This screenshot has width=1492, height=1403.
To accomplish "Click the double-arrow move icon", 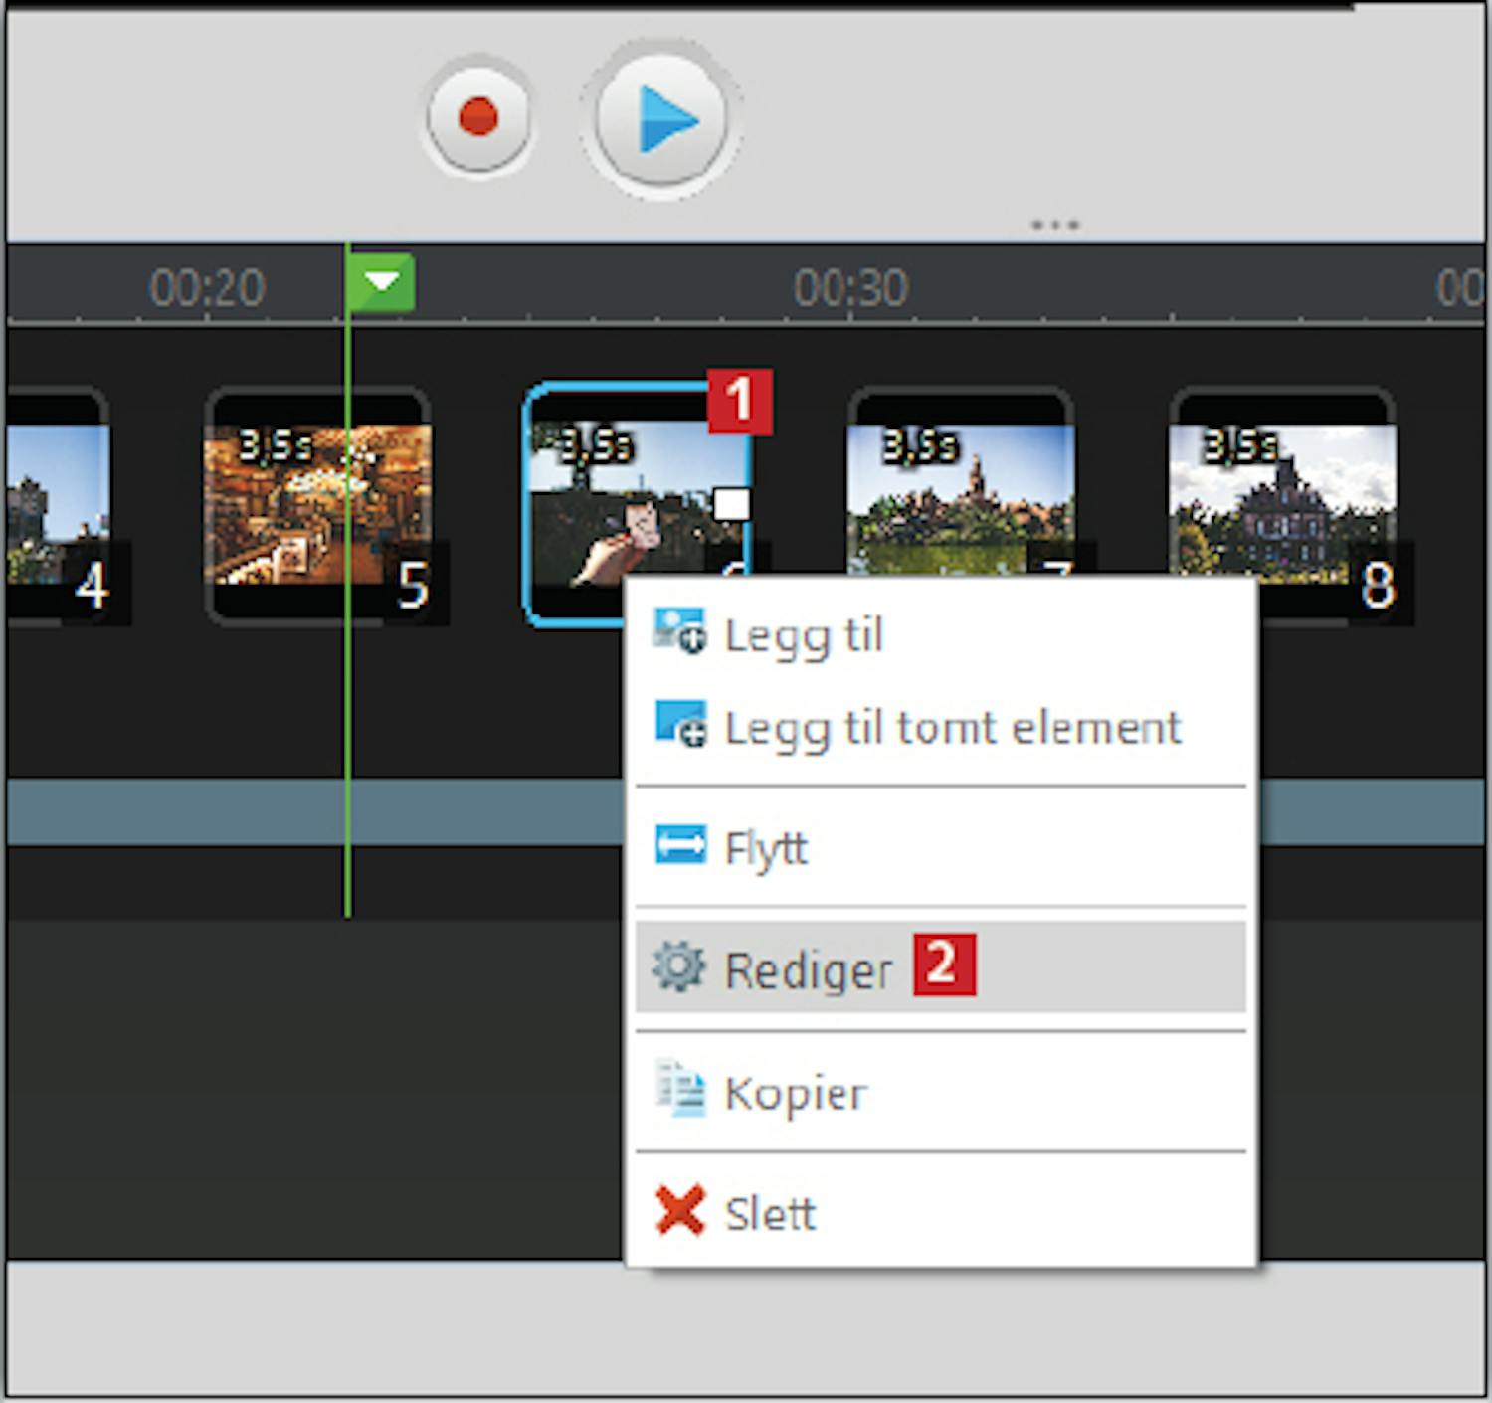I will tap(680, 846).
